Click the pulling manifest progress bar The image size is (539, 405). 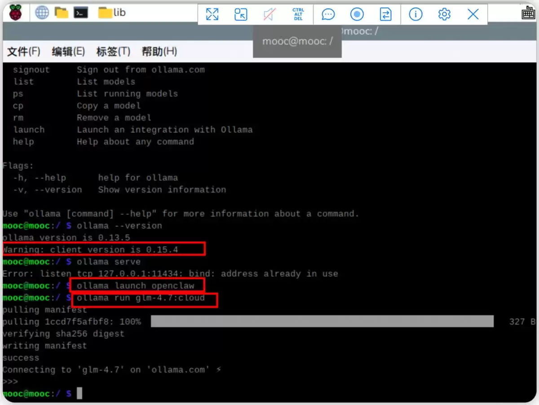(322, 321)
